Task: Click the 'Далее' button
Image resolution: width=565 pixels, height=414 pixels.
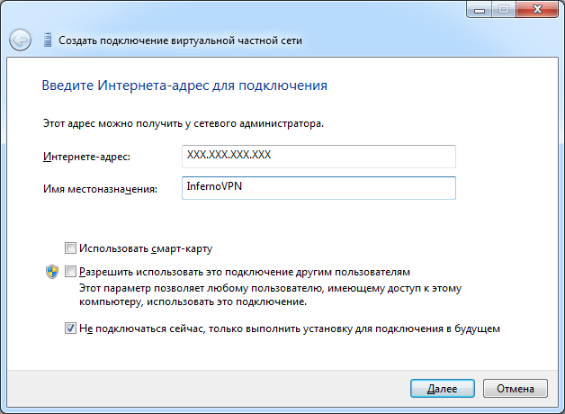Action: 442,389
